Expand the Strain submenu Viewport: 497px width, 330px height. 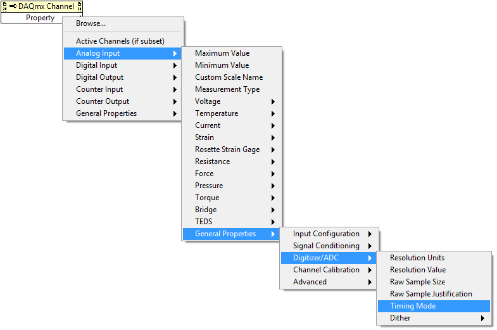pyautogui.click(x=232, y=137)
